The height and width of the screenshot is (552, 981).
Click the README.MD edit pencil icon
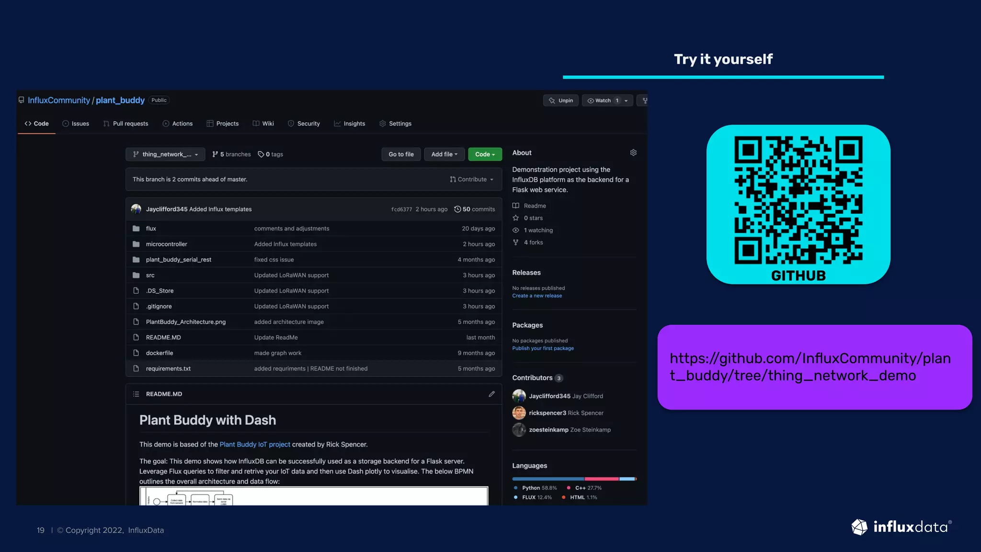491,394
